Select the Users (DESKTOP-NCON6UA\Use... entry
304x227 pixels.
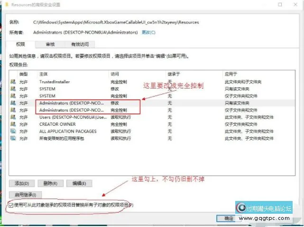(152, 117)
